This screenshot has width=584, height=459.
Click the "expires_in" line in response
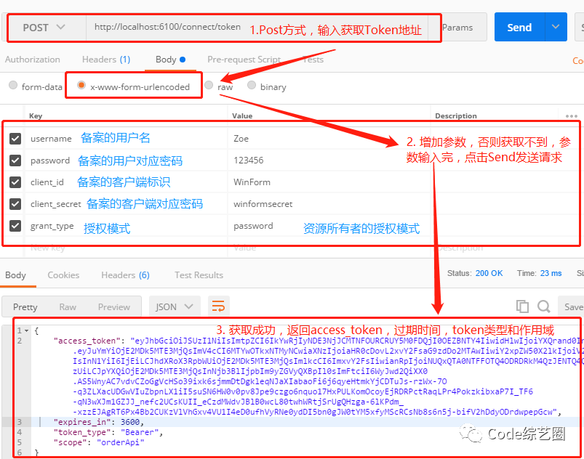pos(99,422)
